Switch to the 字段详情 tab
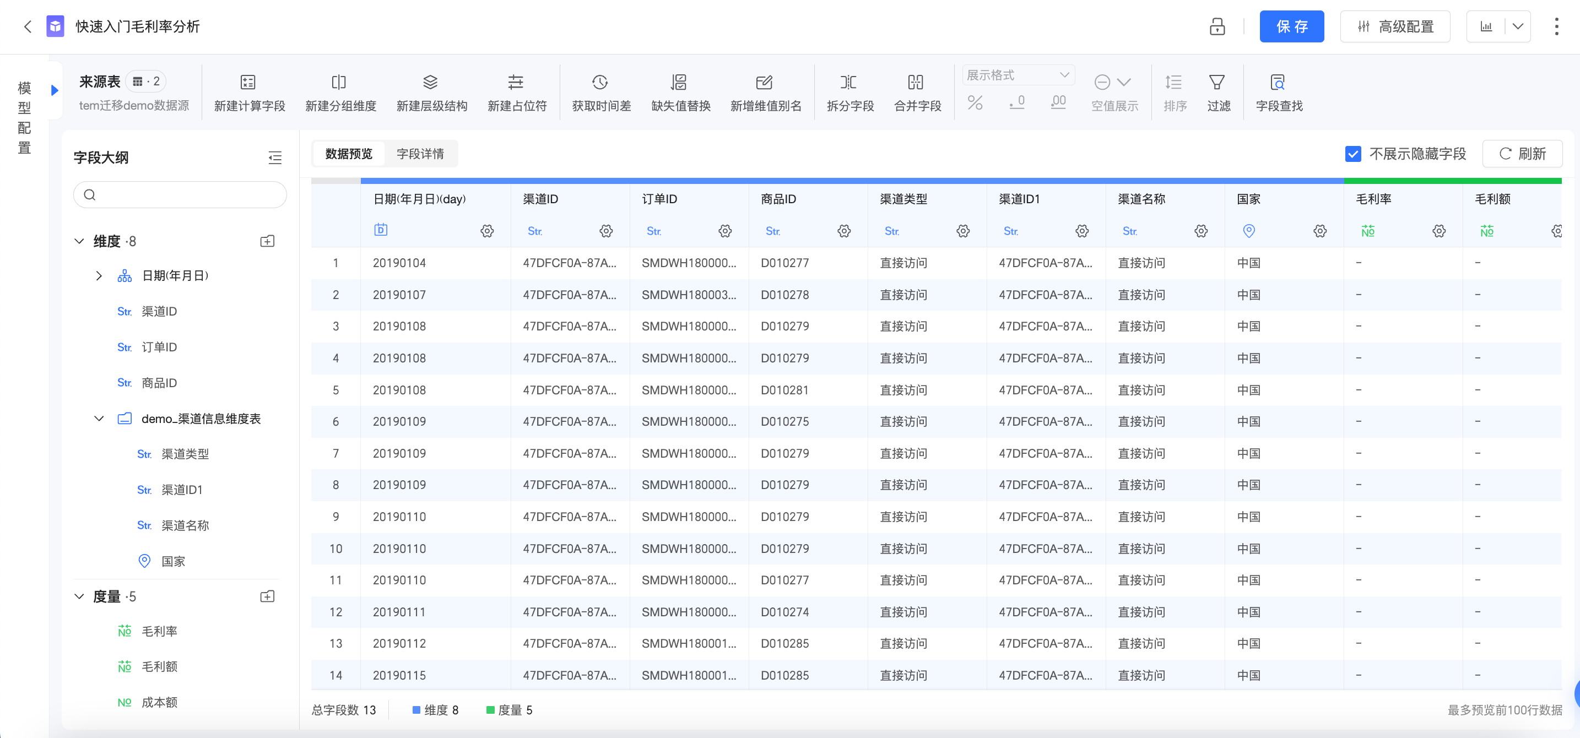This screenshot has height=738, width=1580. [x=420, y=154]
